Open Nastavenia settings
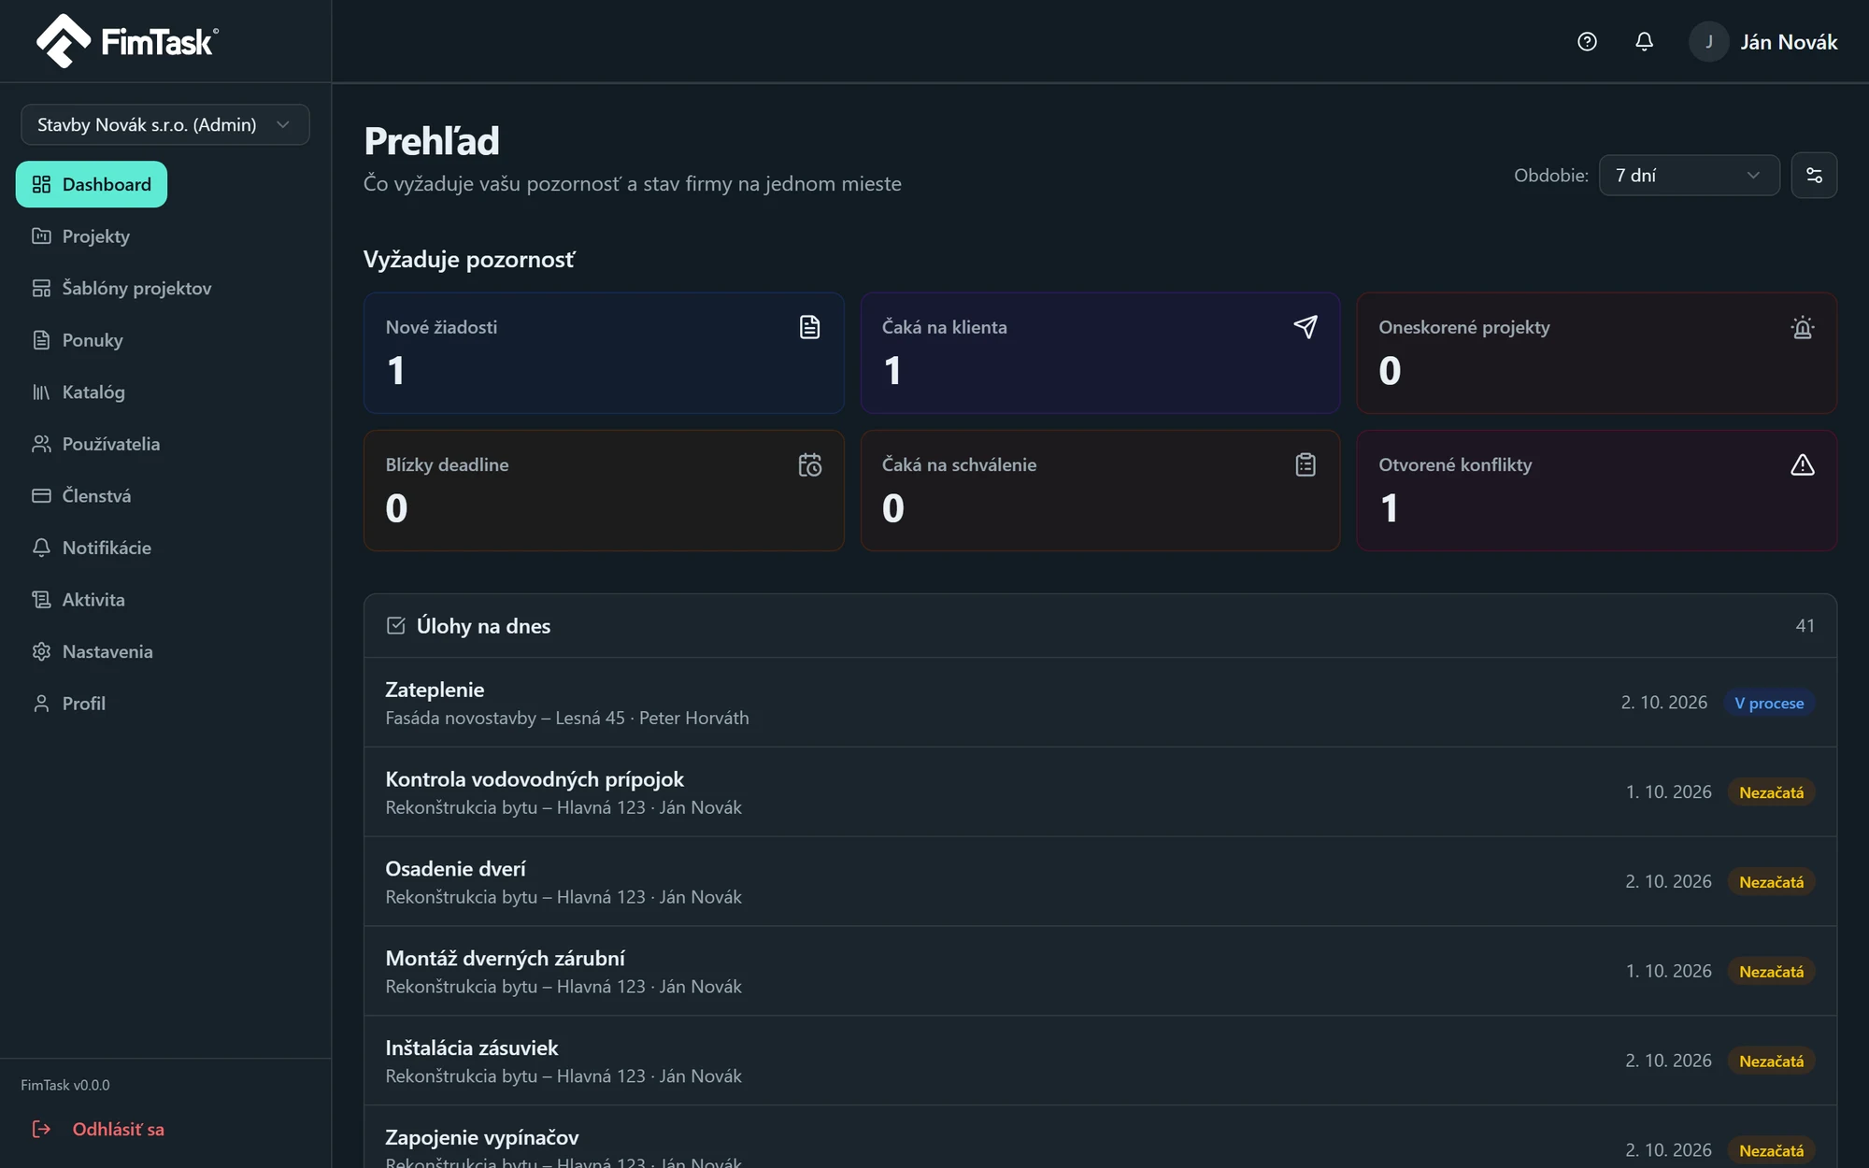Screen dimensions: 1869x1168 [x=93, y=651]
